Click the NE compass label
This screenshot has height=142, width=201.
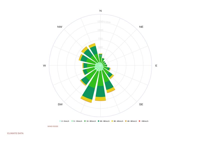[x=141, y=27]
